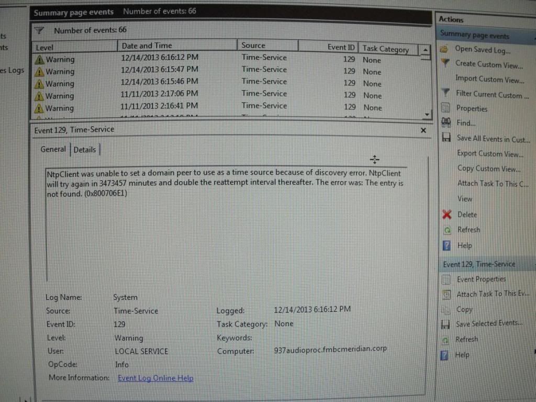Click the Create Custom View funnel icon
The image size is (536, 402).
pyautogui.click(x=445, y=63)
